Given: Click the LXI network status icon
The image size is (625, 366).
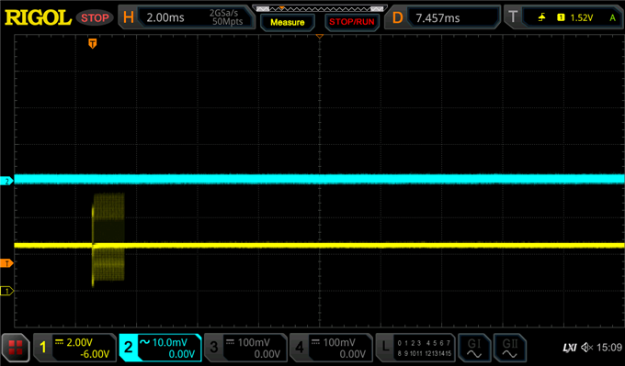Looking at the screenshot, I should pos(570,348).
